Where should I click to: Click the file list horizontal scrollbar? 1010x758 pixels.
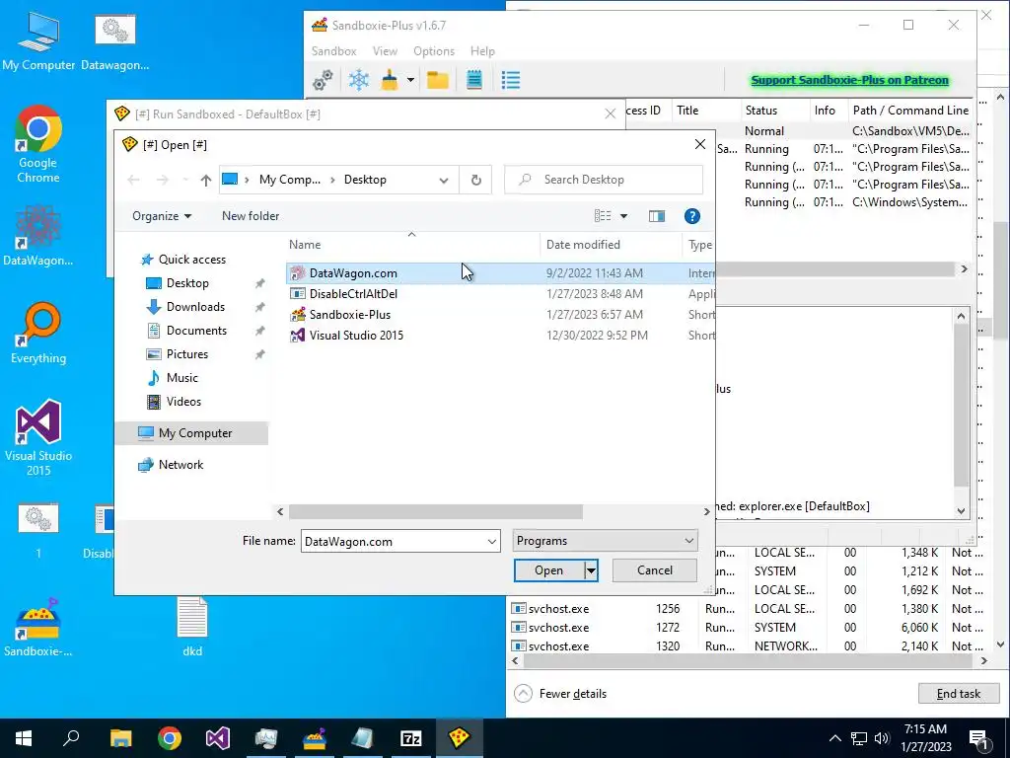point(435,512)
